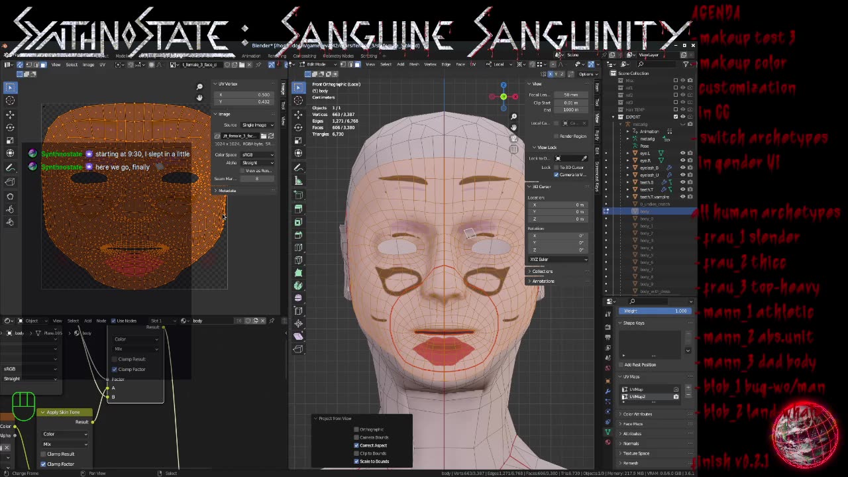This screenshot has width=848, height=477.
Task: Click eyedropper icon beside Lock to Object
Action: [x=584, y=158]
